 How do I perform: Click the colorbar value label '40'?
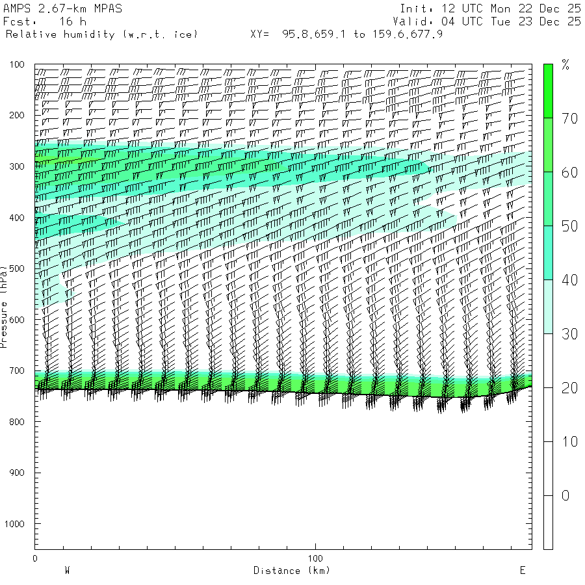click(x=569, y=280)
